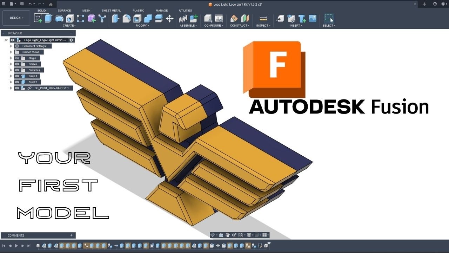
Task: Click the Save icon
Action: 22,4
